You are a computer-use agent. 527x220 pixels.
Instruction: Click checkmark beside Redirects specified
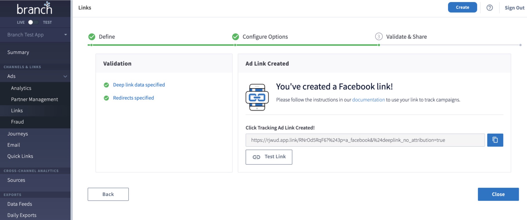106,98
